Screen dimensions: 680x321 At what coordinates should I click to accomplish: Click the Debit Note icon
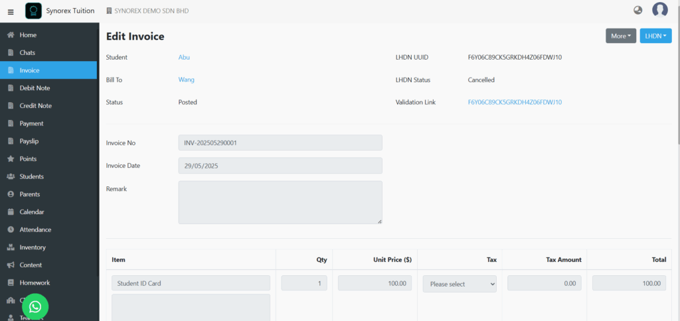click(x=11, y=88)
